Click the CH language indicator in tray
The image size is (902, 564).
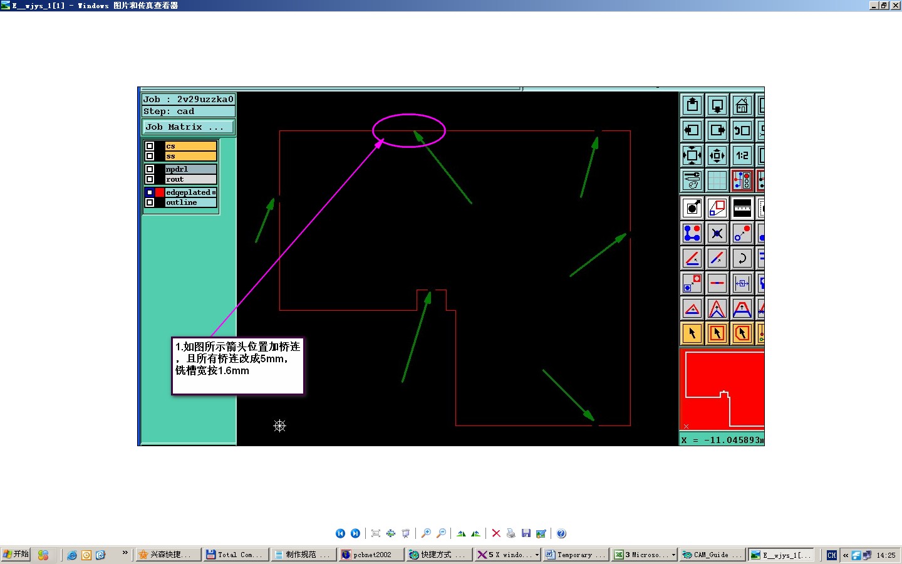pos(832,555)
